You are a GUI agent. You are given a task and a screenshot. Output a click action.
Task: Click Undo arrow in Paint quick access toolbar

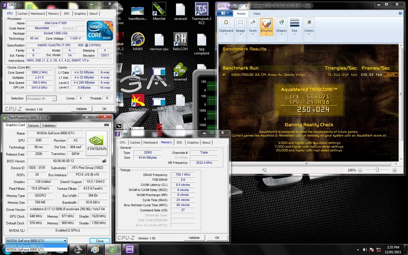pyautogui.click(x=235, y=5)
